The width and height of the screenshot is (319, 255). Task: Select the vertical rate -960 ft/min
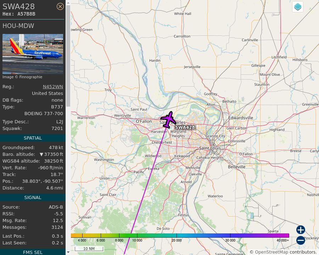[50, 168]
